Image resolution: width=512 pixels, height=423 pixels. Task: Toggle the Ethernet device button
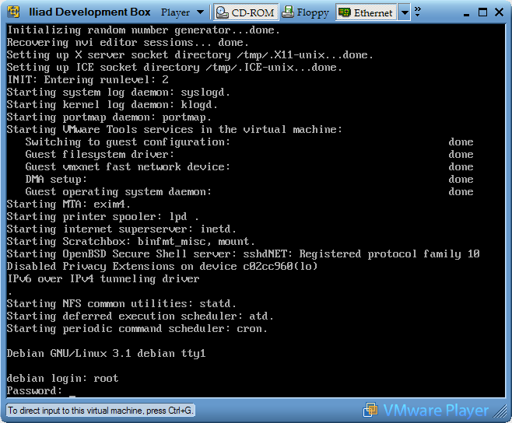coord(366,12)
